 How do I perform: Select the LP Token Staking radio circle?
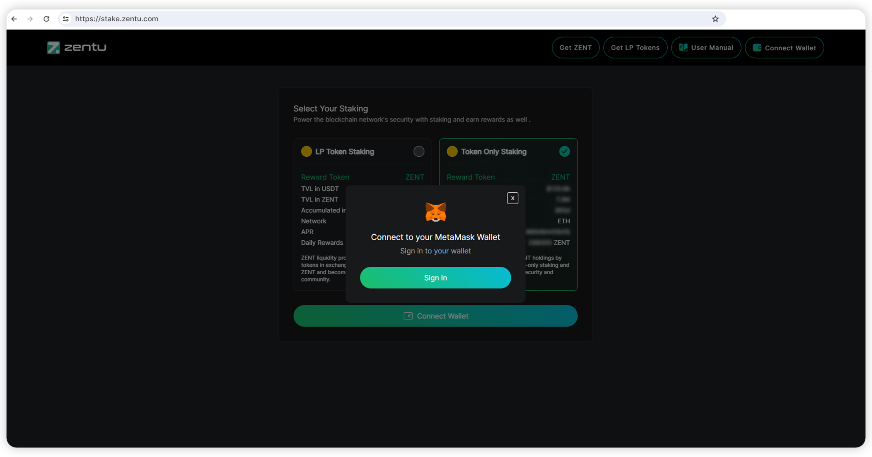pyautogui.click(x=418, y=152)
